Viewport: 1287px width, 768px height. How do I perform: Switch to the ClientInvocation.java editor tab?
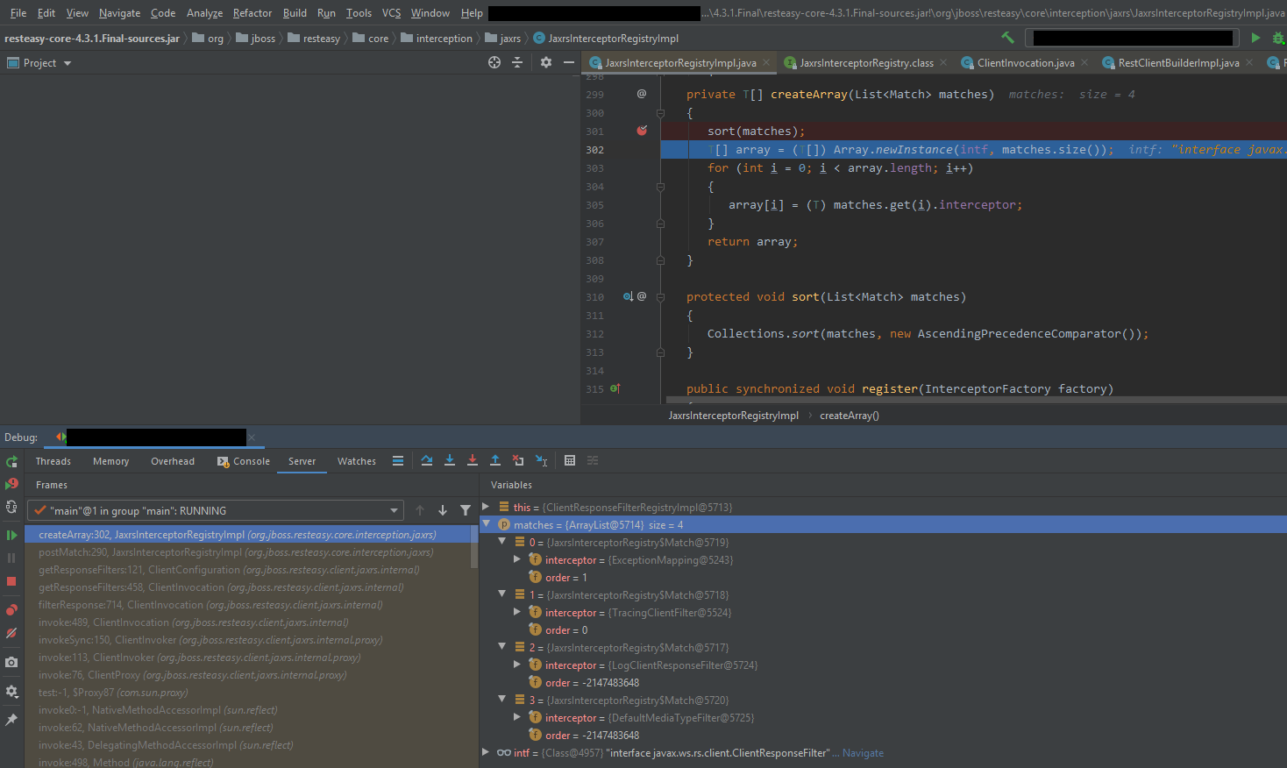click(x=1025, y=63)
